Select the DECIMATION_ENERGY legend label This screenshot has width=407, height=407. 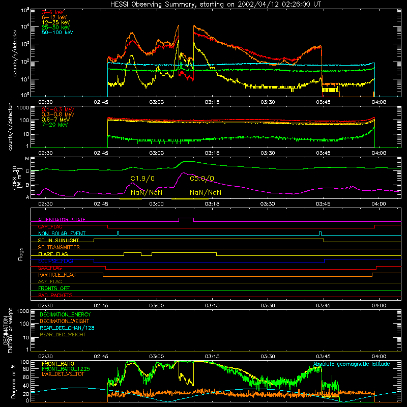click(65, 314)
